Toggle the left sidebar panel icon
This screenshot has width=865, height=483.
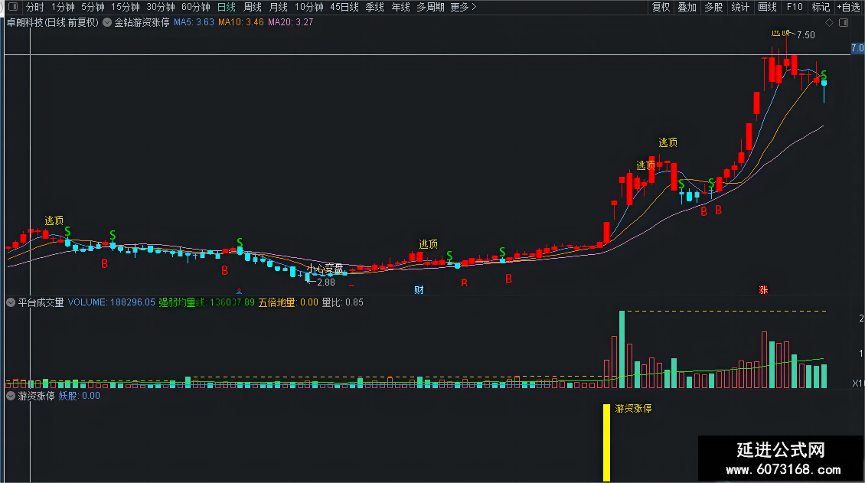(13, 7)
